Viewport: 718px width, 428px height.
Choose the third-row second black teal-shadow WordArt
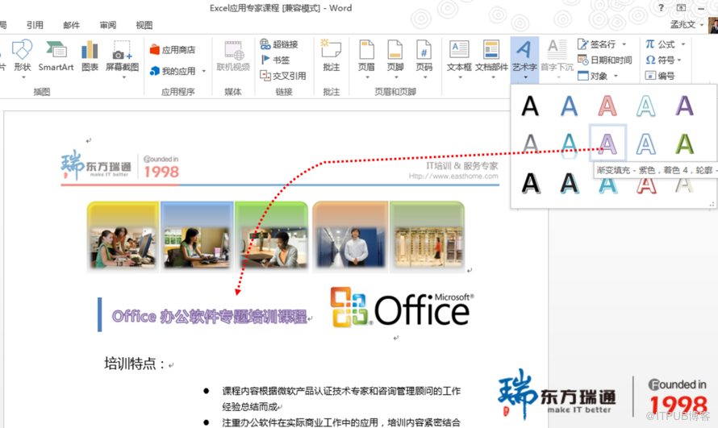pyautogui.click(x=569, y=183)
